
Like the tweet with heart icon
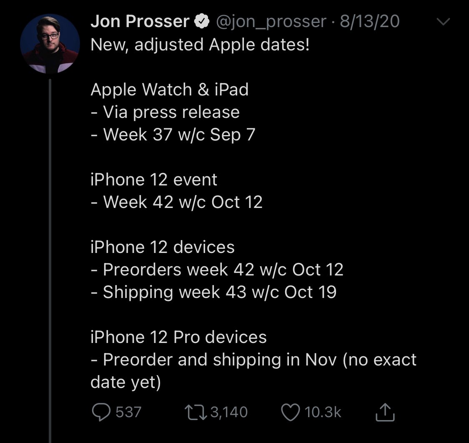[291, 412]
